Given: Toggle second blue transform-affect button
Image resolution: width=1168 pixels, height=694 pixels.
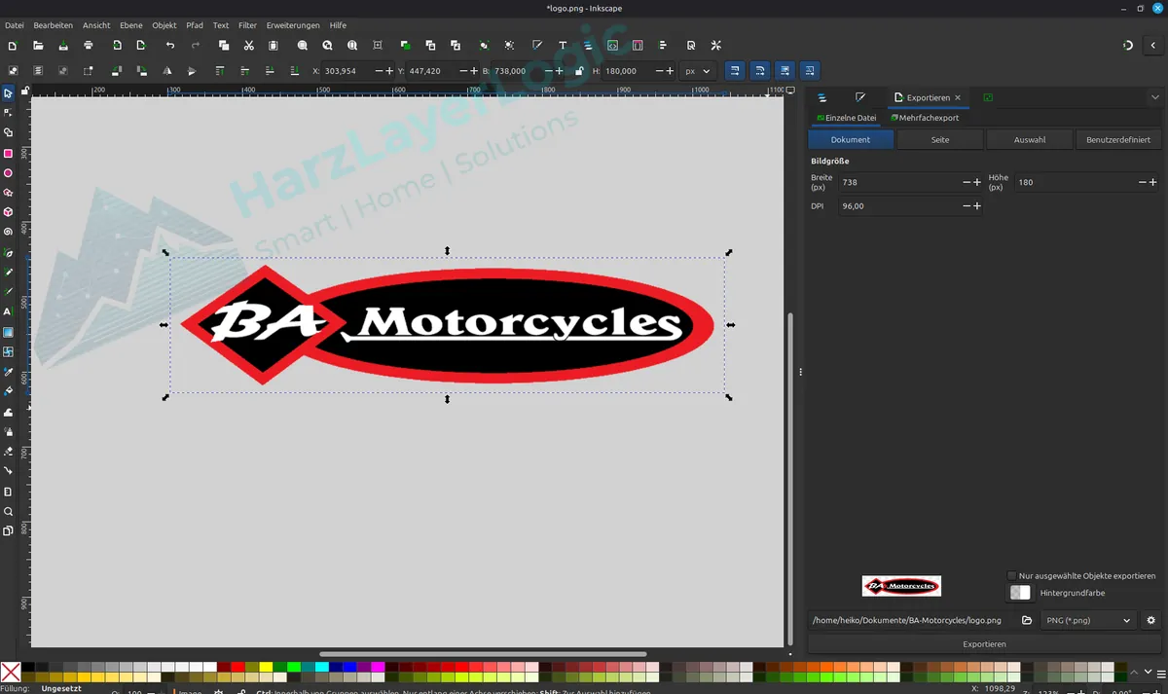Looking at the screenshot, I should click(x=760, y=71).
